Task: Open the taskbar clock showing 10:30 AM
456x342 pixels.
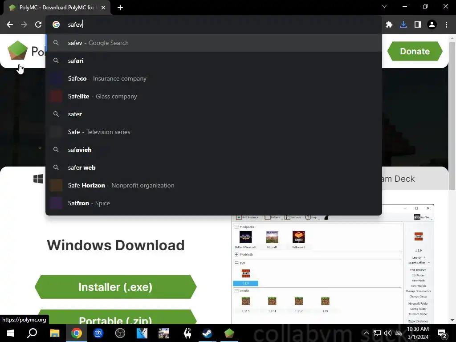Action: [x=418, y=333]
